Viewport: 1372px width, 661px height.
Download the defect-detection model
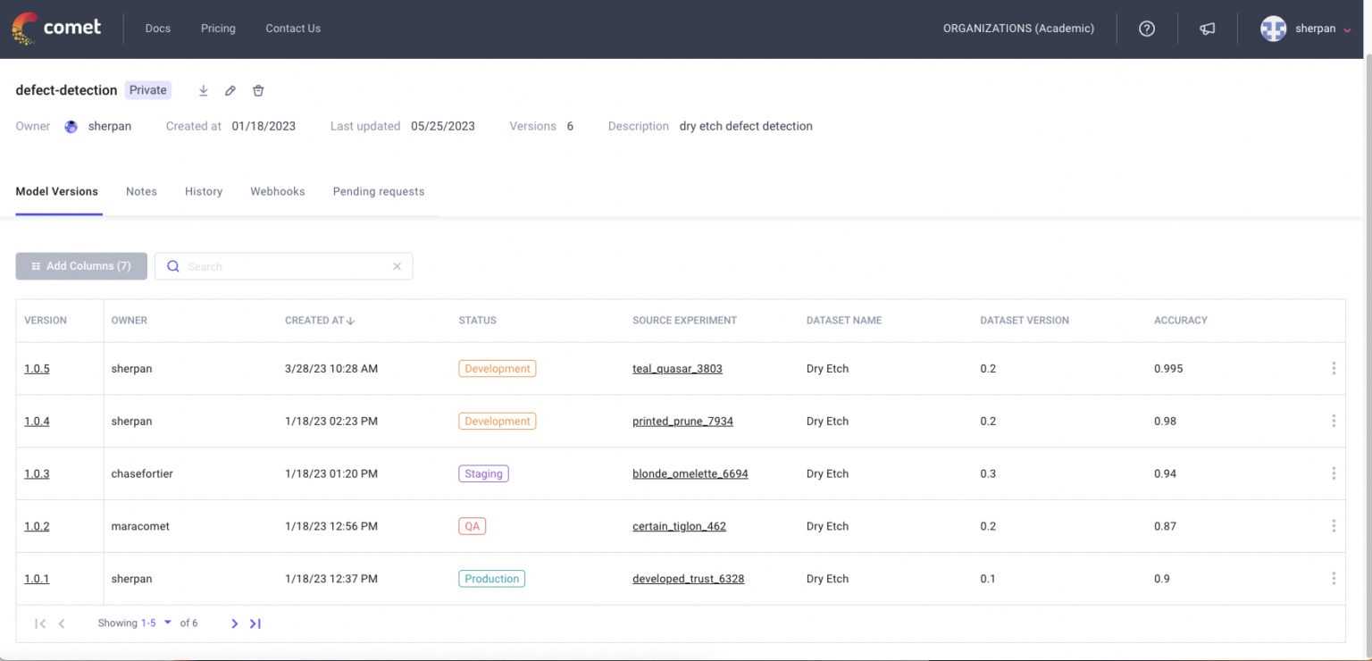coord(203,90)
